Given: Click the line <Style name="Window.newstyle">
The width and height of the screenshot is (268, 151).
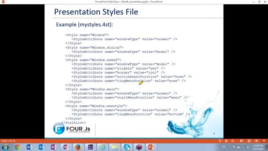Looking at the screenshot, I should click(96, 106).
